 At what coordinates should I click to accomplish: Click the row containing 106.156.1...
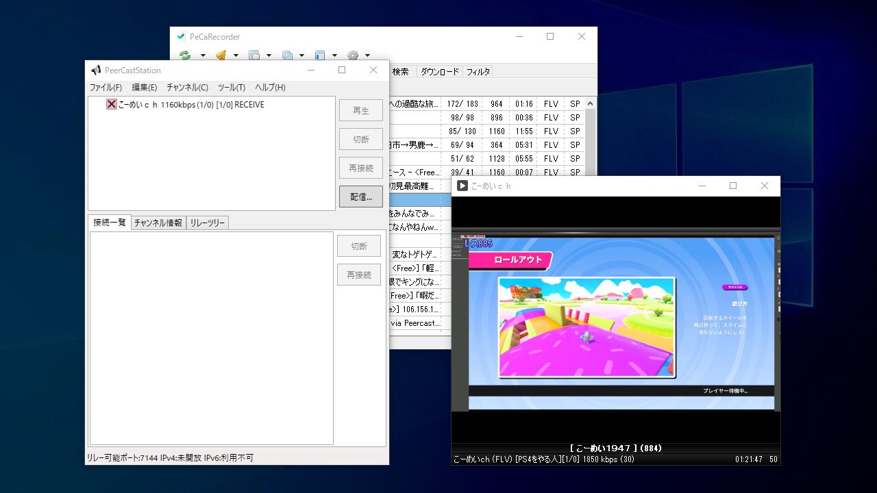click(x=420, y=309)
